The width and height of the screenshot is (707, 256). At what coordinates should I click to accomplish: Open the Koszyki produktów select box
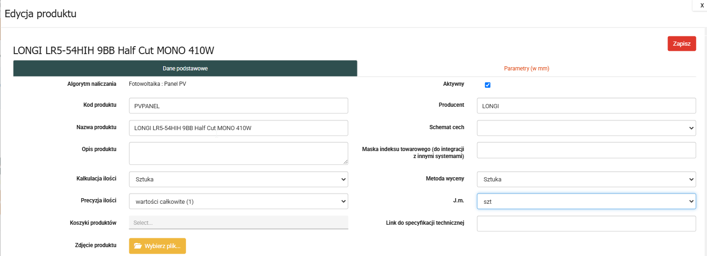tap(238, 223)
